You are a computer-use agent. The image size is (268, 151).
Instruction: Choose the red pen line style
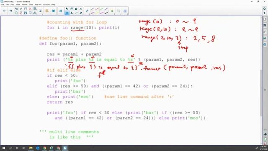tap(97, 8)
